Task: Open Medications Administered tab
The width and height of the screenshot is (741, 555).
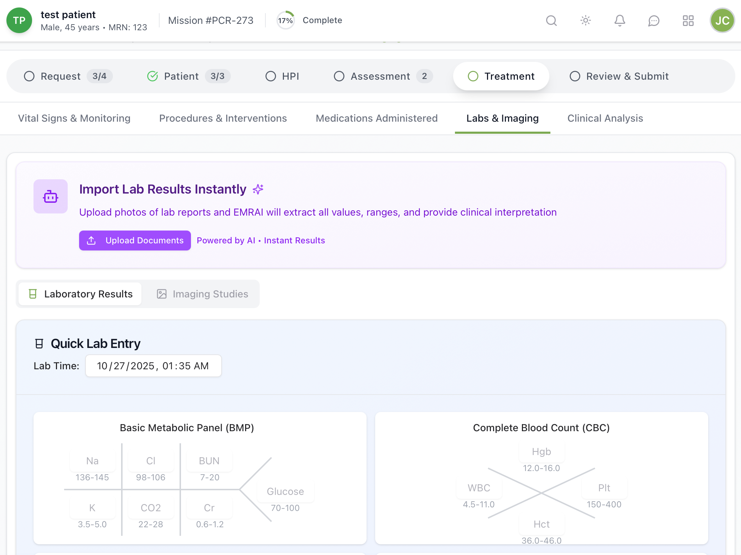Action: pos(377,118)
